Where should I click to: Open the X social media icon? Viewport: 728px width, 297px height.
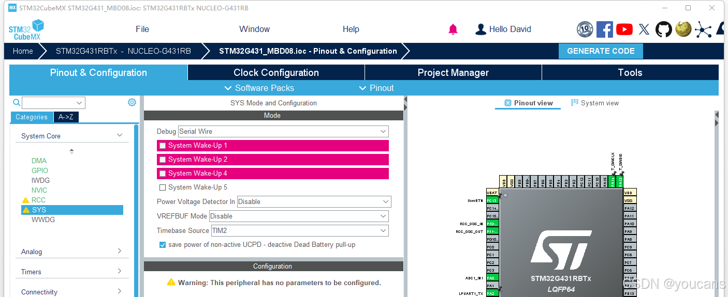644,29
